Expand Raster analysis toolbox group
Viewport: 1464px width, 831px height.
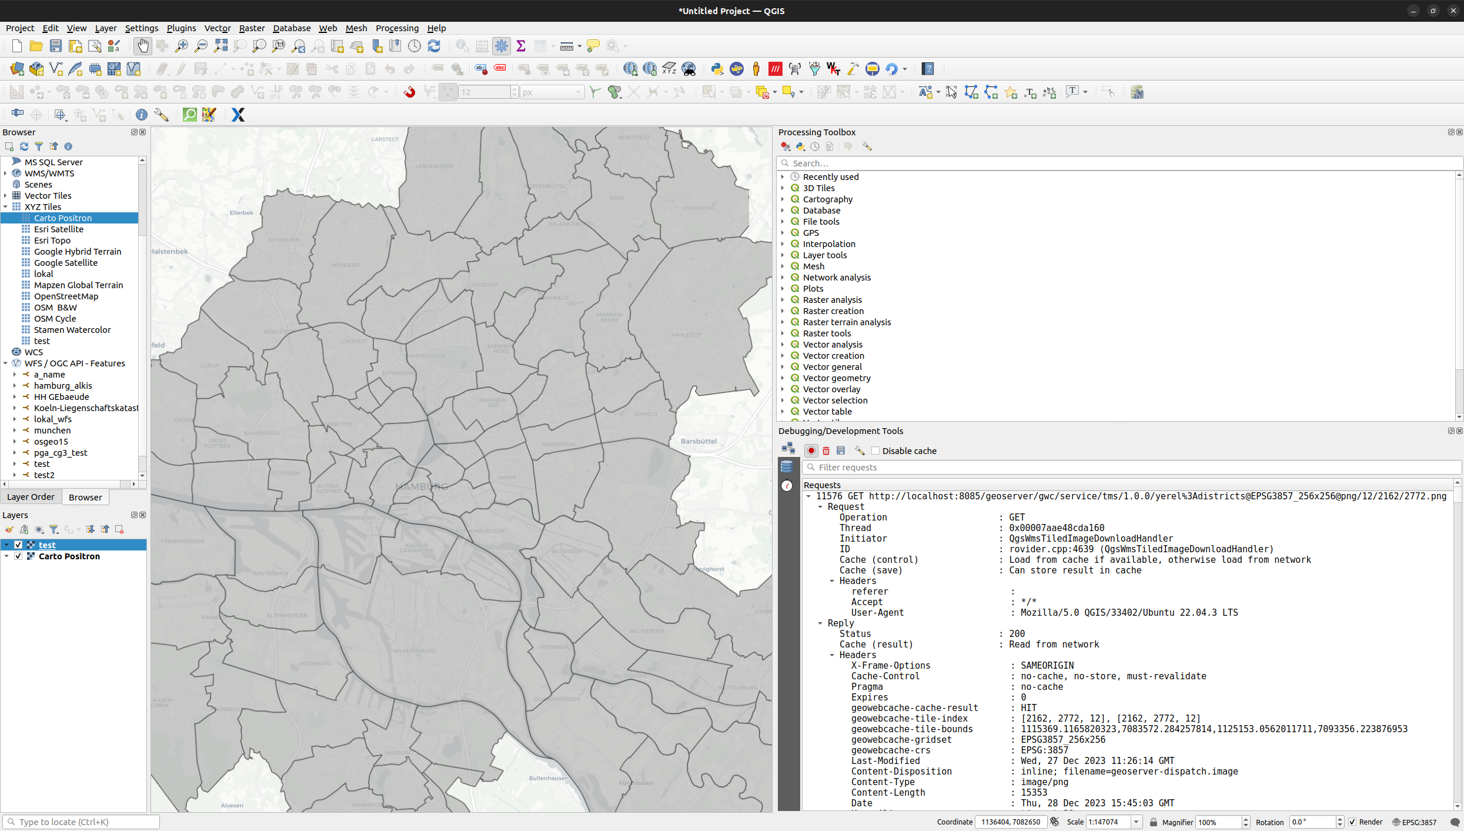point(783,300)
